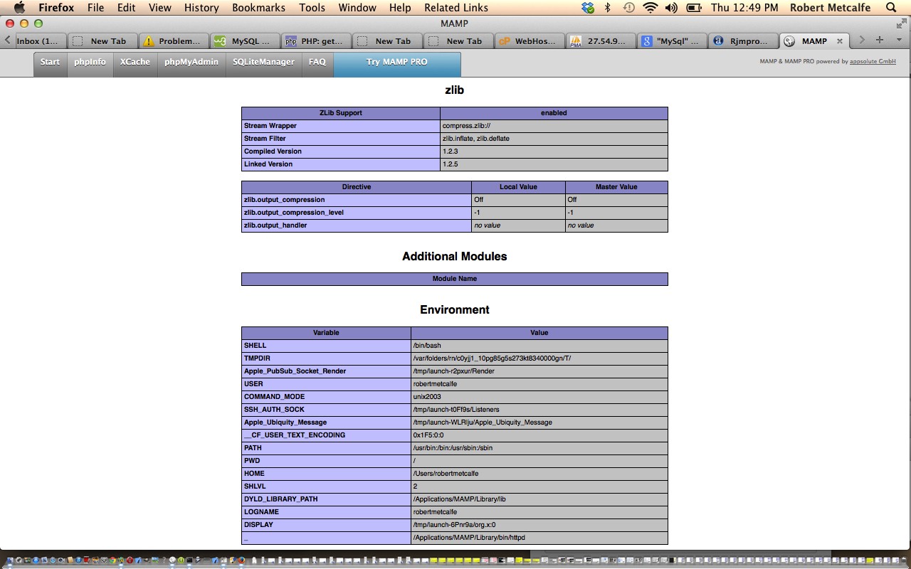911x569 pixels.
Task: Switch to the MySQL ... tab
Action: pyautogui.click(x=245, y=41)
